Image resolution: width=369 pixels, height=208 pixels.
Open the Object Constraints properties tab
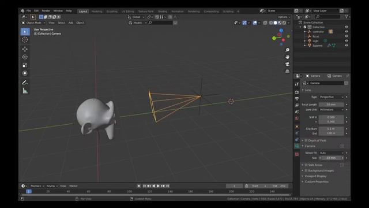coord(297,140)
